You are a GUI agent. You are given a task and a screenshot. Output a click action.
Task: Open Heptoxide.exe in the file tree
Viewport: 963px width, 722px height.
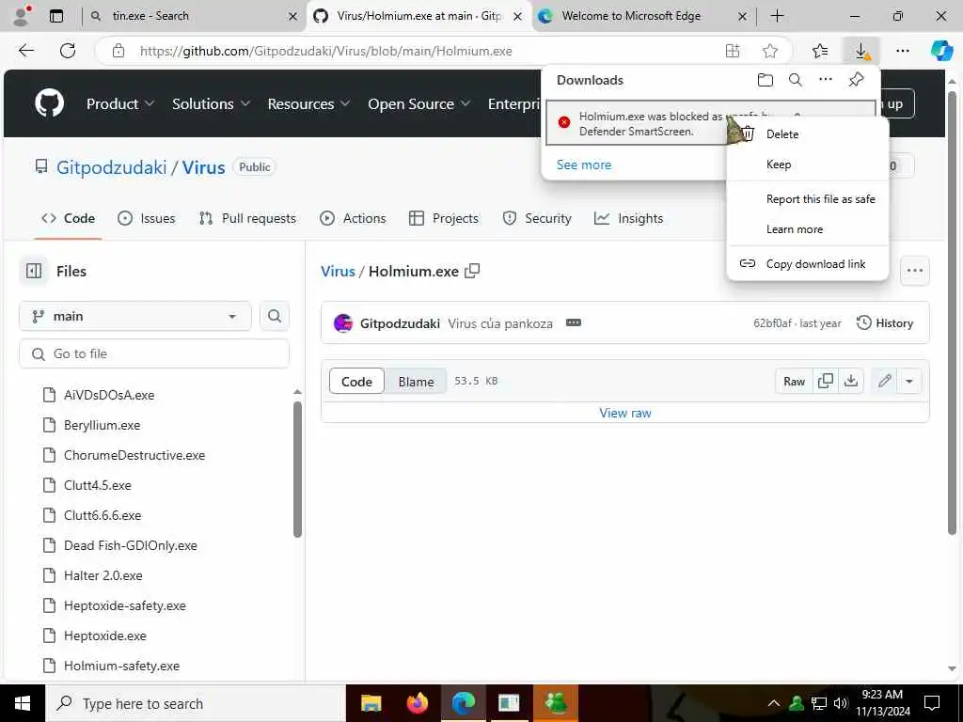click(x=105, y=636)
